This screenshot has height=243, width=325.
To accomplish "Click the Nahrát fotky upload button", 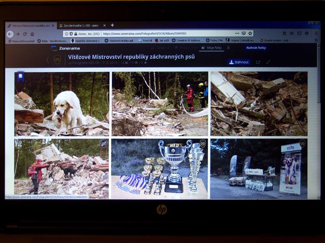I will (x=256, y=48).
